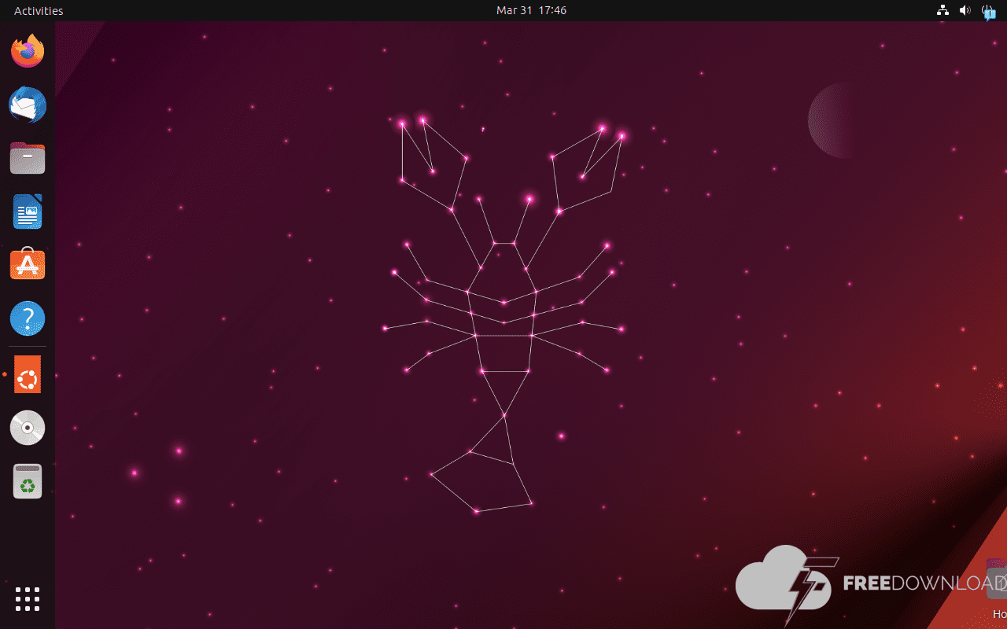Open Ubuntu Software store icon
This screenshot has height=629, width=1007.
point(28,266)
